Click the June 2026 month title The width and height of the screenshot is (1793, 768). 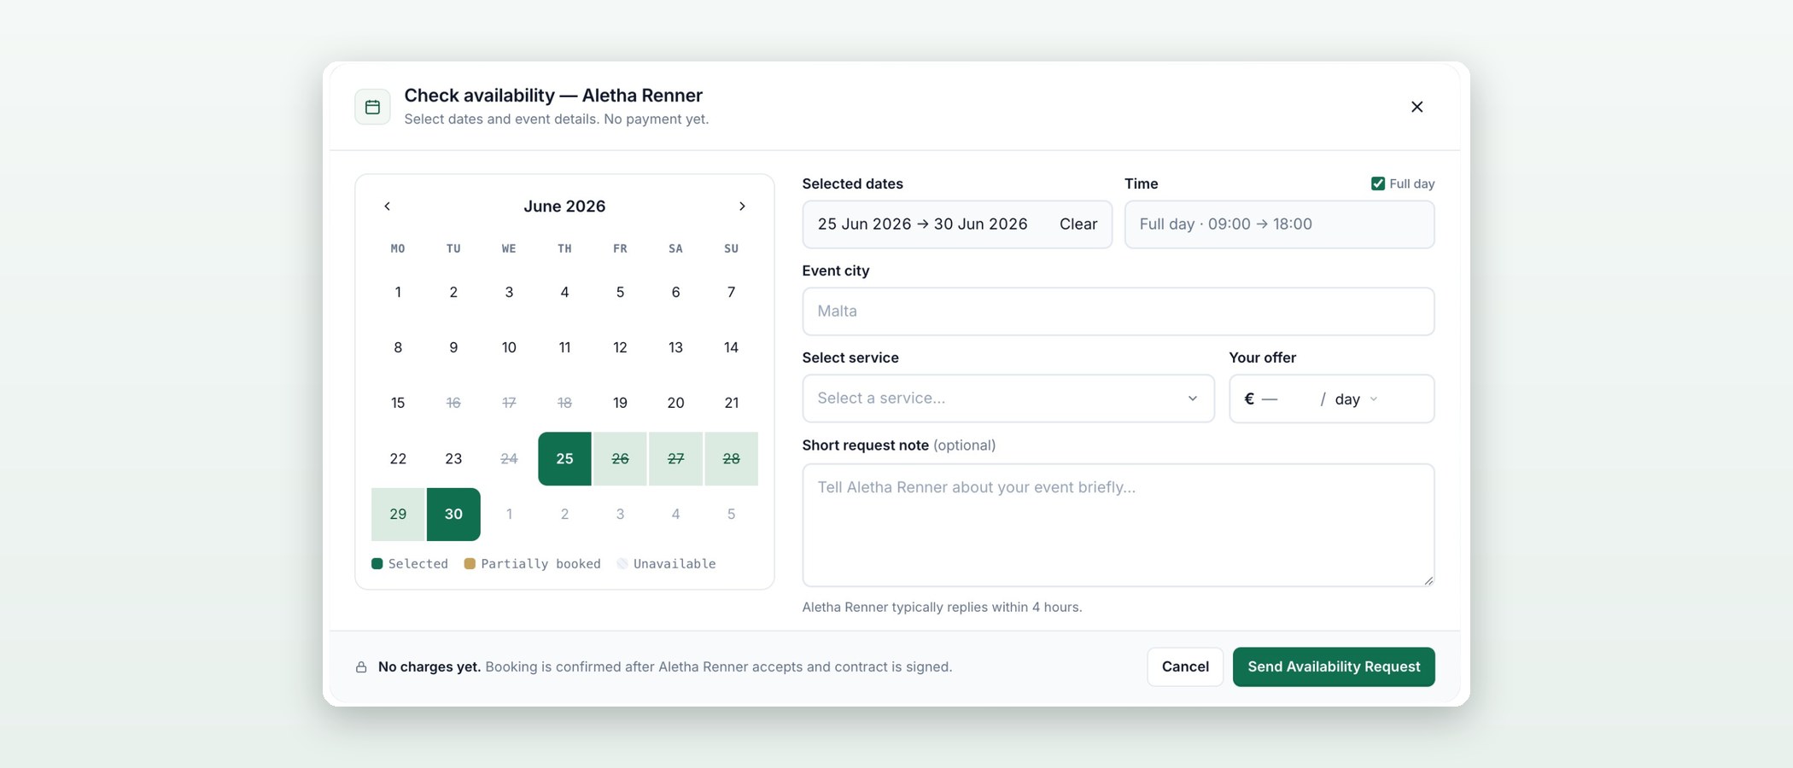[564, 207]
